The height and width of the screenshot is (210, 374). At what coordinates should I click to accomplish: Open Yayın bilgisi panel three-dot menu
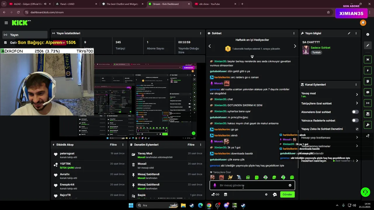[x=356, y=33]
